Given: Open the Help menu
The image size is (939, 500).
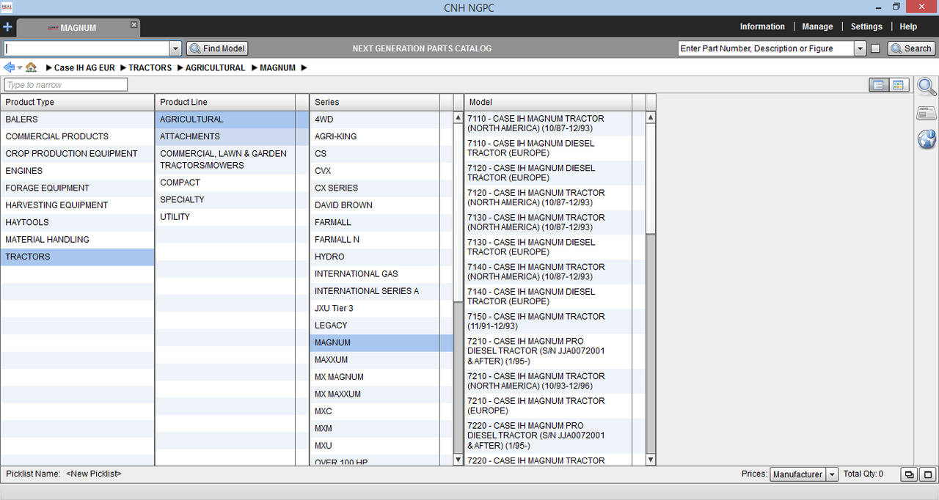Looking at the screenshot, I should pos(908,26).
